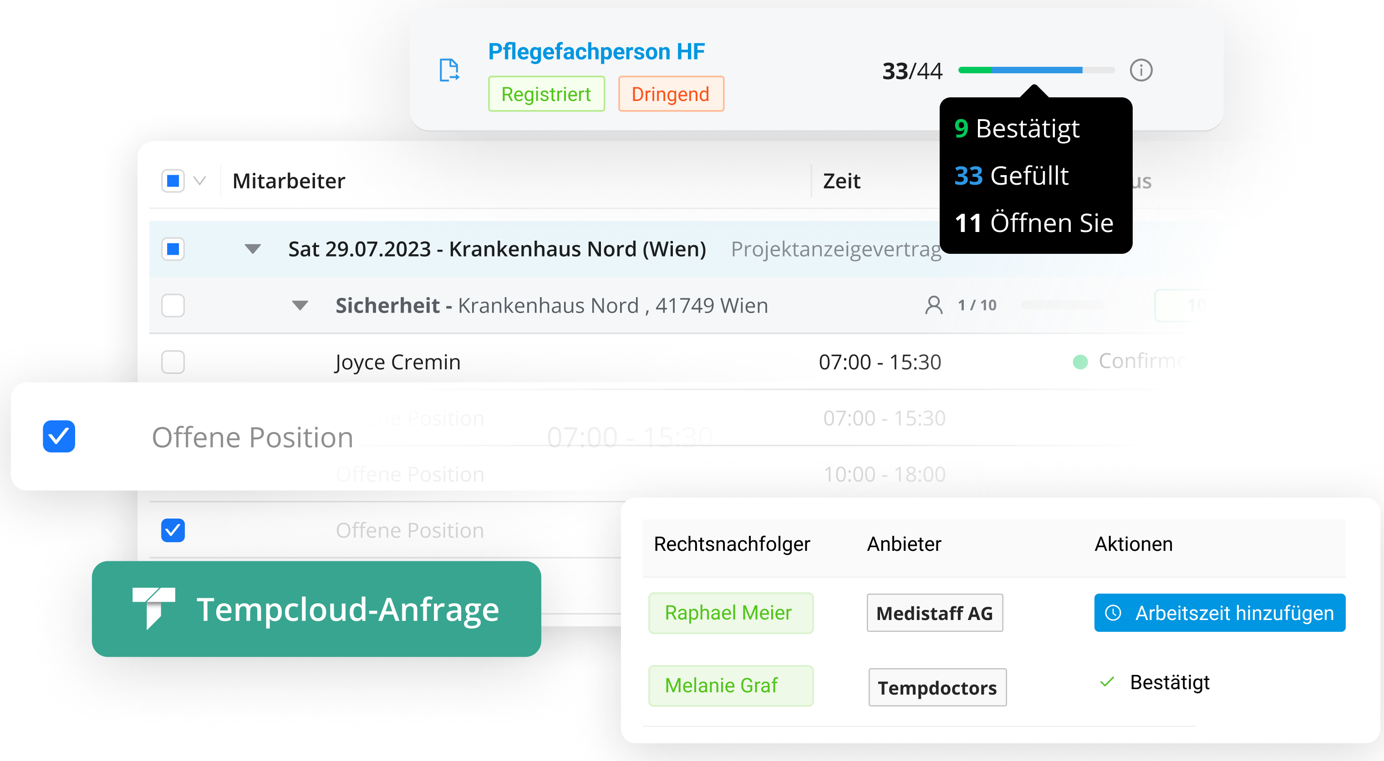Click the person icon beside 1 / 10
The image size is (1384, 761).
tap(933, 305)
